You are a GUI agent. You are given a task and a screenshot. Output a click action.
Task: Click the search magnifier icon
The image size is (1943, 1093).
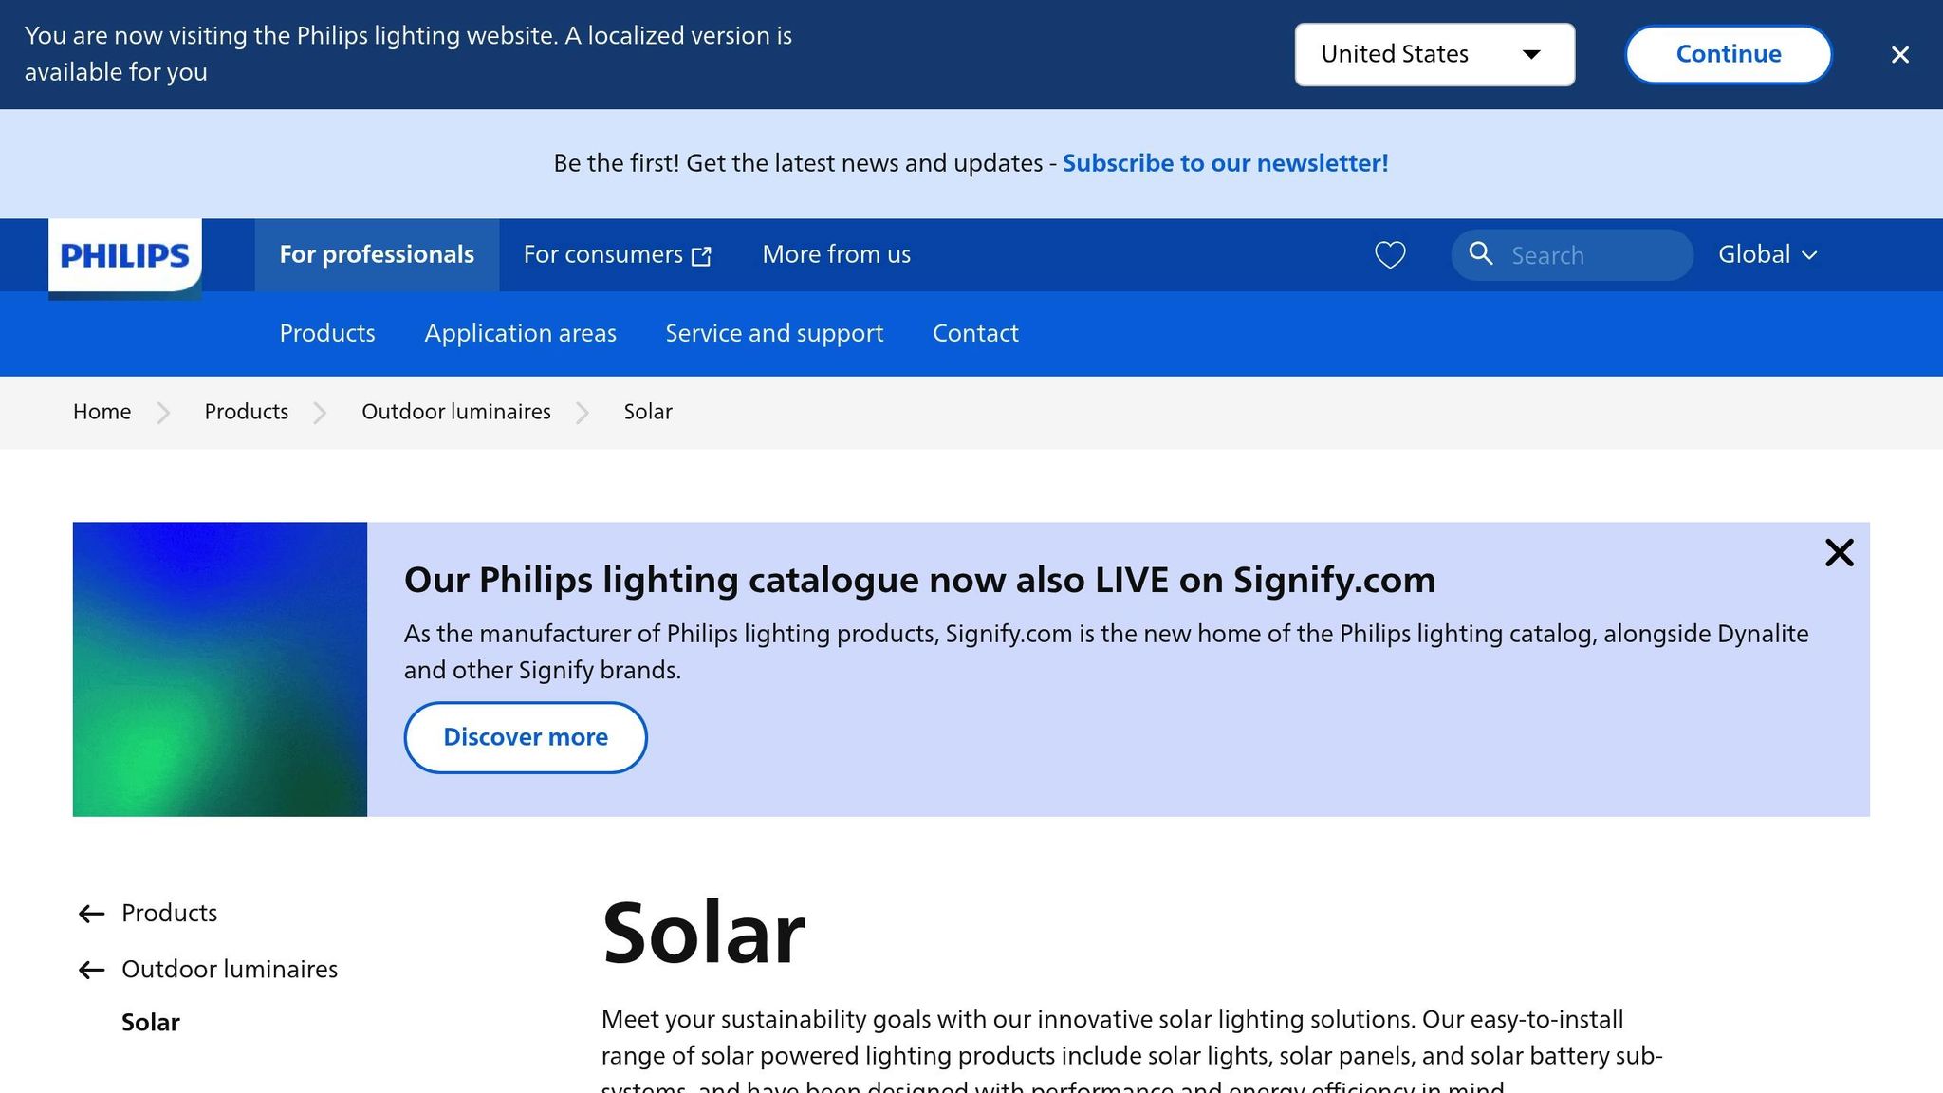tap(1481, 255)
